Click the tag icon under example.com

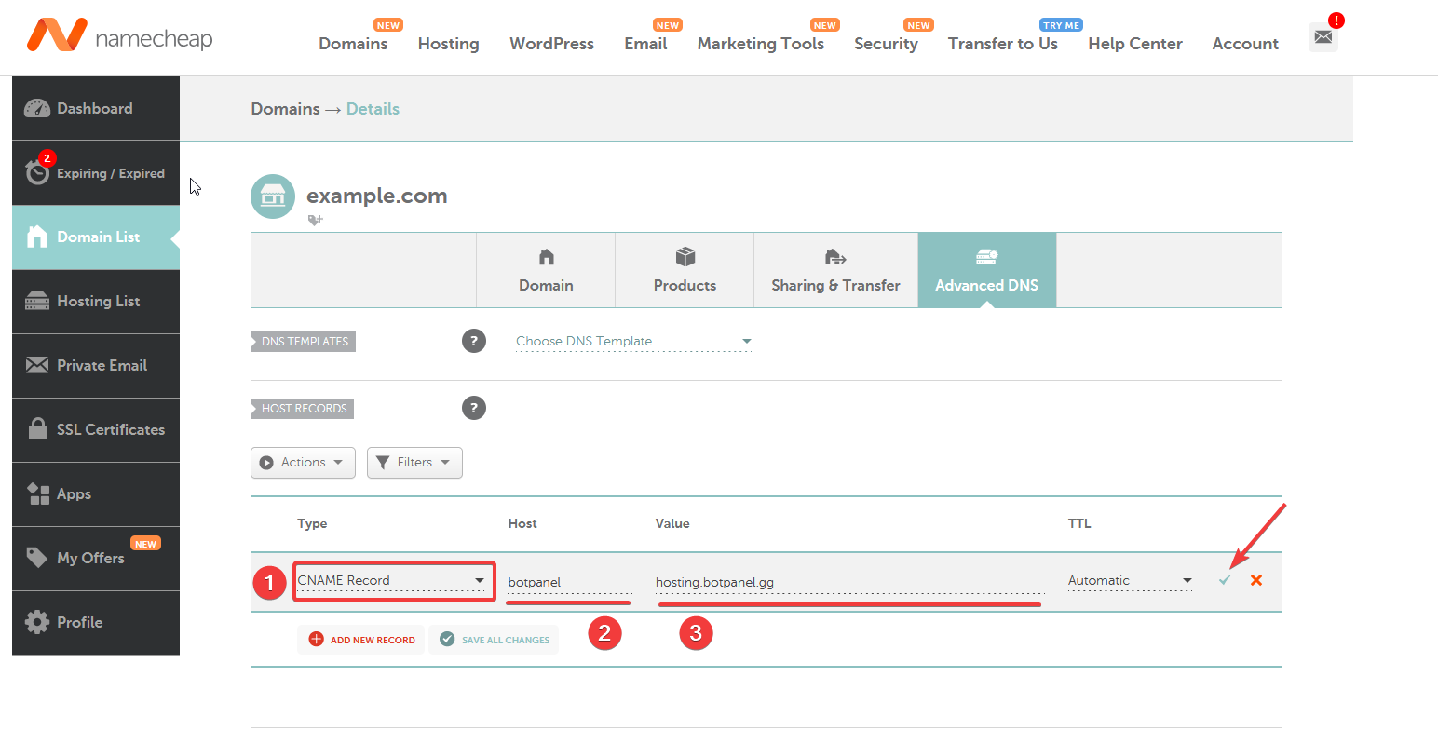(x=316, y=221)
